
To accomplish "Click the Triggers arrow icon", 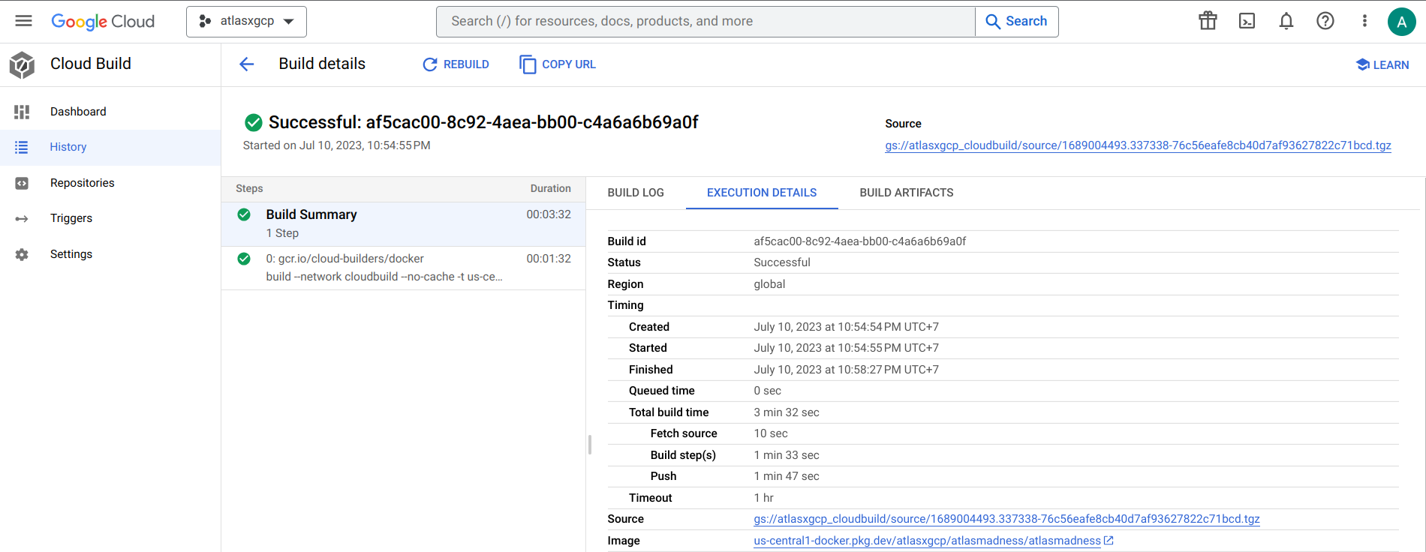I will [22, 219].
